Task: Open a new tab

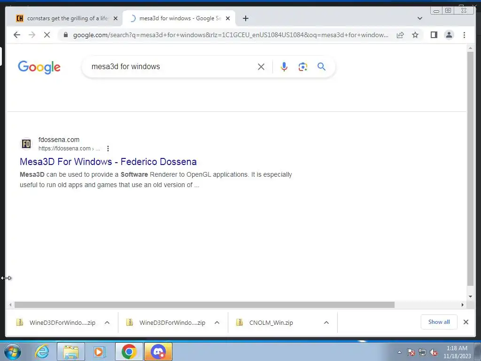Action: pos(245,18)
